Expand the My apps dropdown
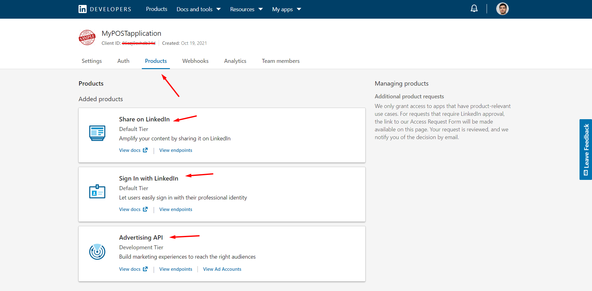 286,9
